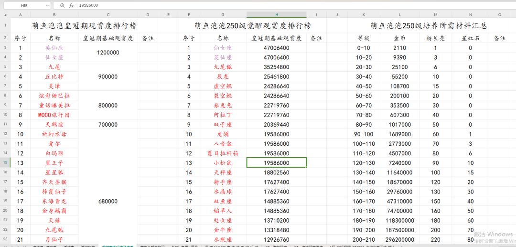Screen dimensions: 516x247
Task: Select the cell 双子座
Action: pos(223,125)
